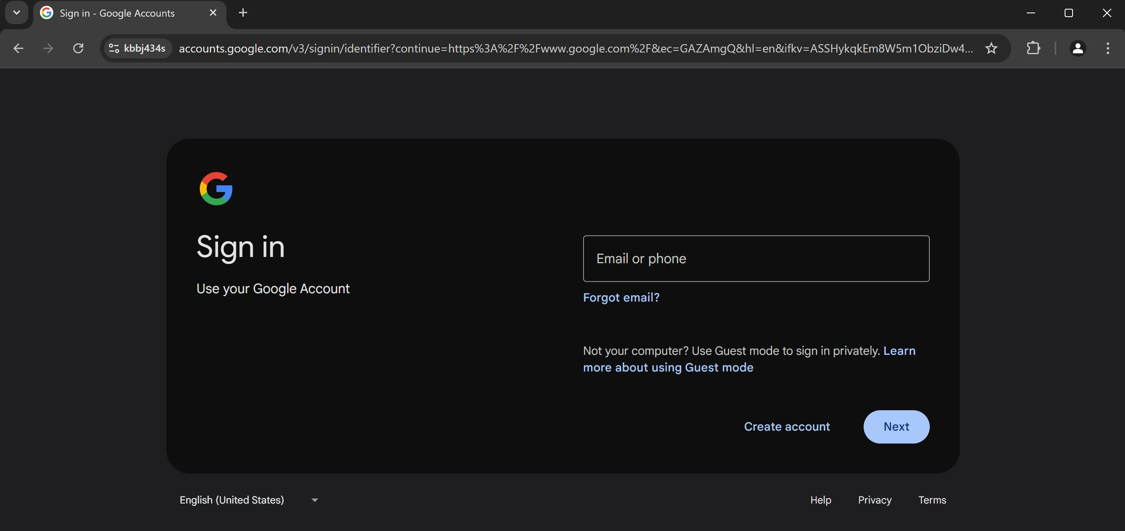The width and height of the screenshot is (1125, 531).
Task: Bookmark this page with the star icon
Action: coord(991,48)
